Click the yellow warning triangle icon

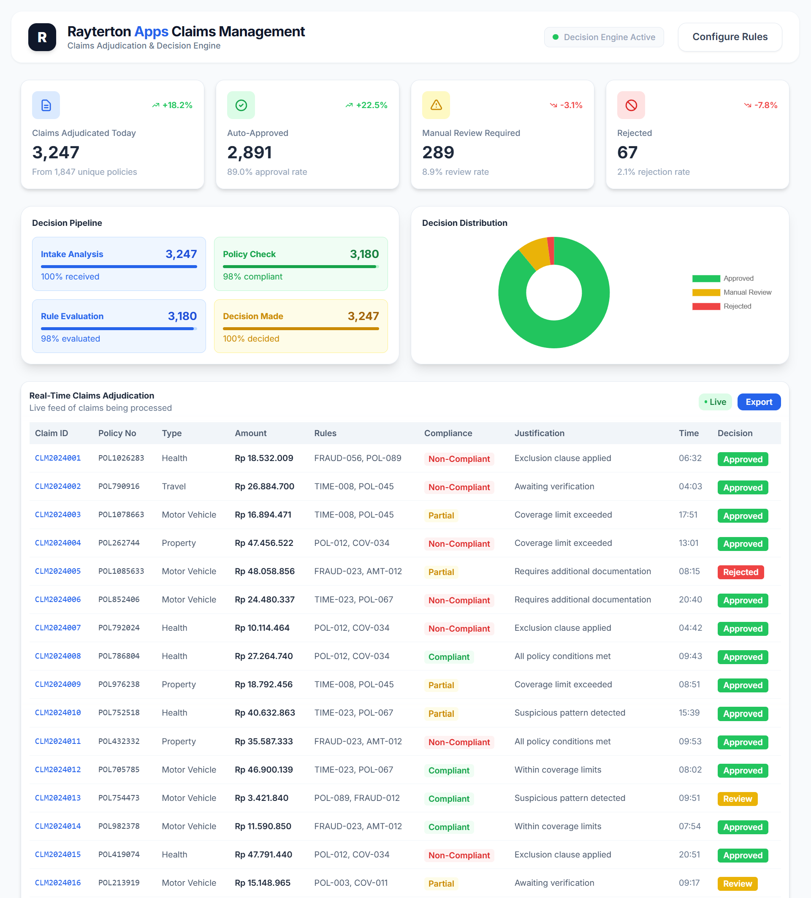point(436,105)
